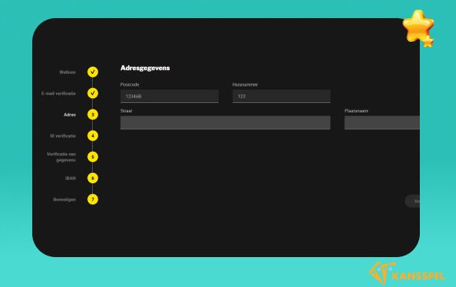Image resolution: width=456 pixels, height=287 pixels.
Task: Select step 4 ID verificatie circle
Action: click(93, 136)
